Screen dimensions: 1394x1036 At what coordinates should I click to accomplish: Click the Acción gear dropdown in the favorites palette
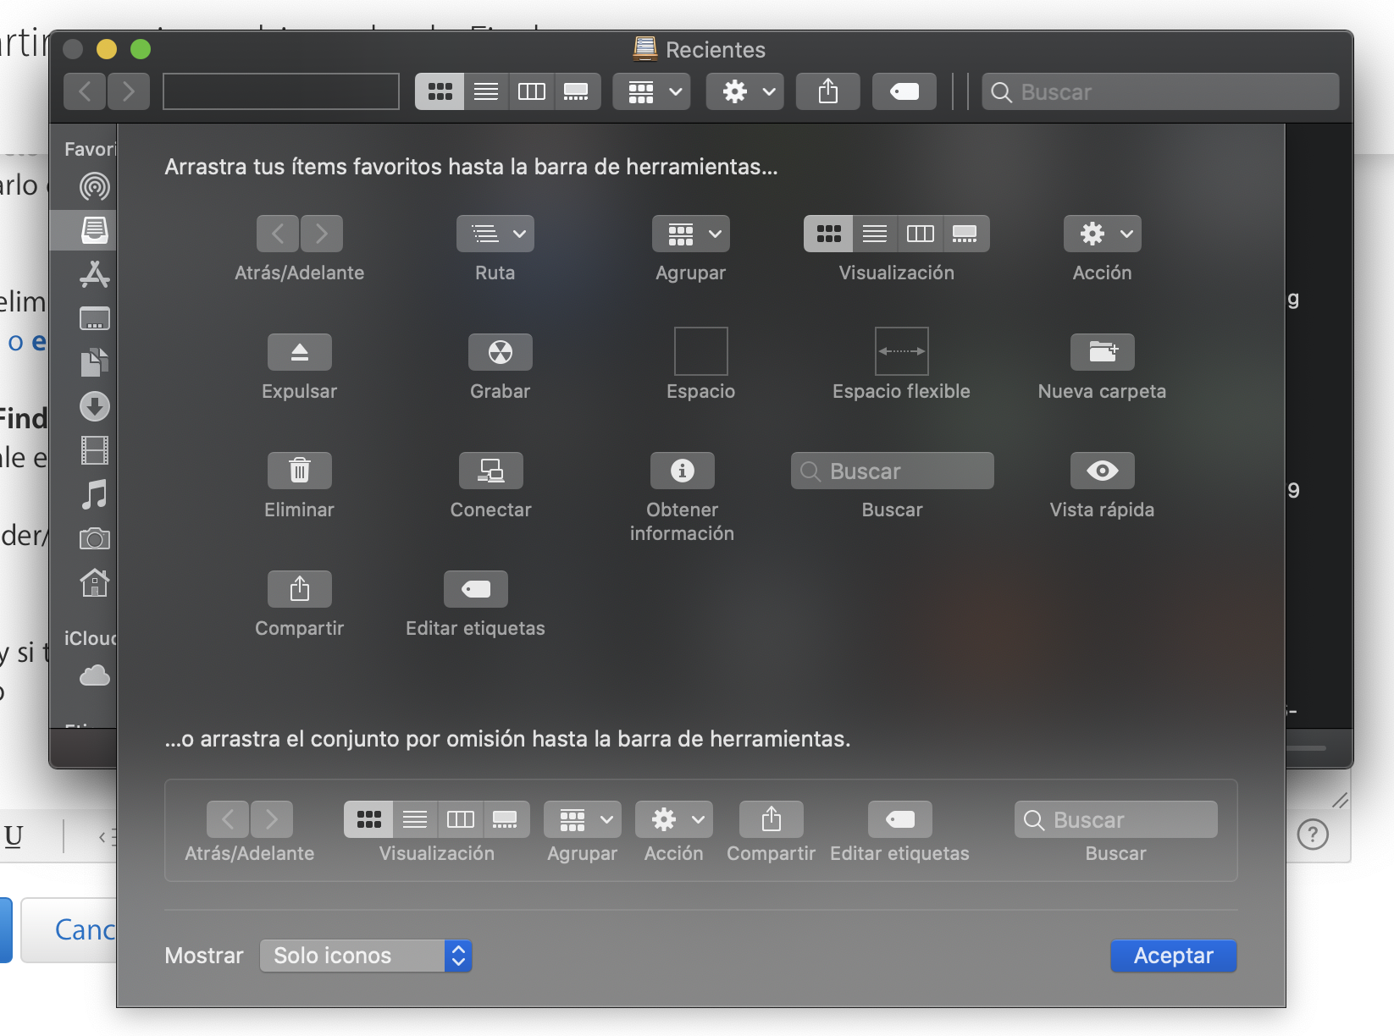click(x=1103, y=234)
